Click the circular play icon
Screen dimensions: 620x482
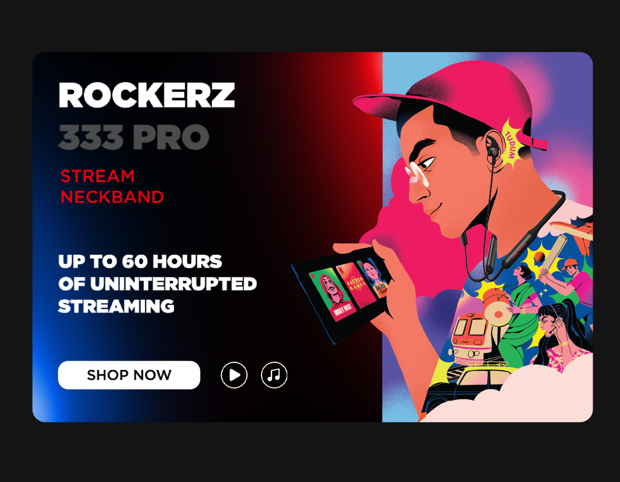pyautogui.click(x=234, y=375)
